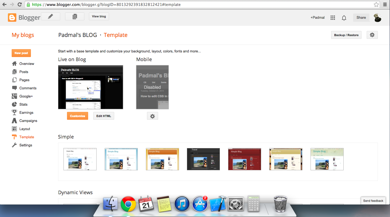This screenshot has height=217, width=390.
Task: Click the pencil create-post icon
Action: pos(50,17)
